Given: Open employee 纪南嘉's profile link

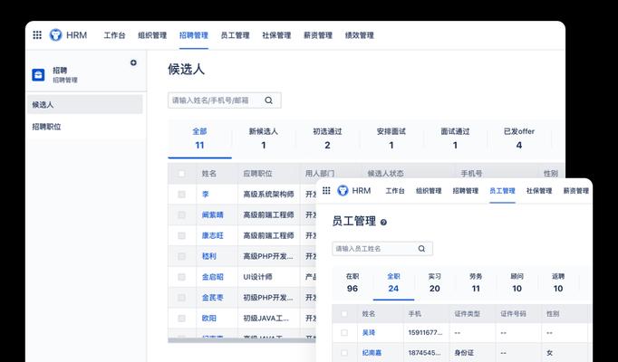Looking at the screenshot, I should pyautogui.click(x=372, y=353).
